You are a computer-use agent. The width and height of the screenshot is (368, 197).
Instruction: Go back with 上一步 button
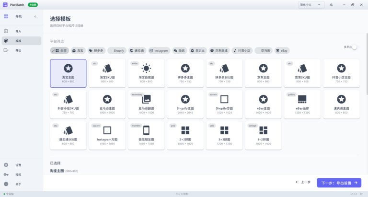click(303, 182)
